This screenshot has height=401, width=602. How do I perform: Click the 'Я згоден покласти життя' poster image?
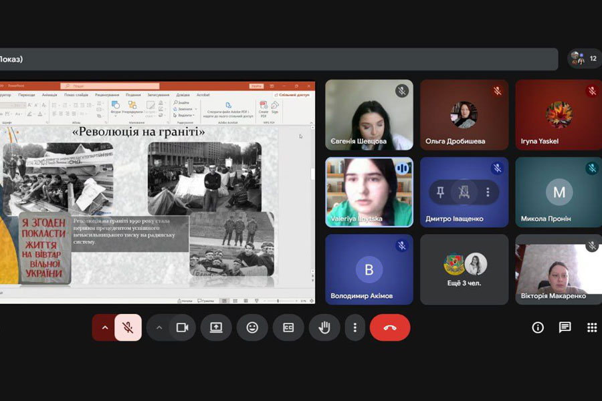point(45,248)
